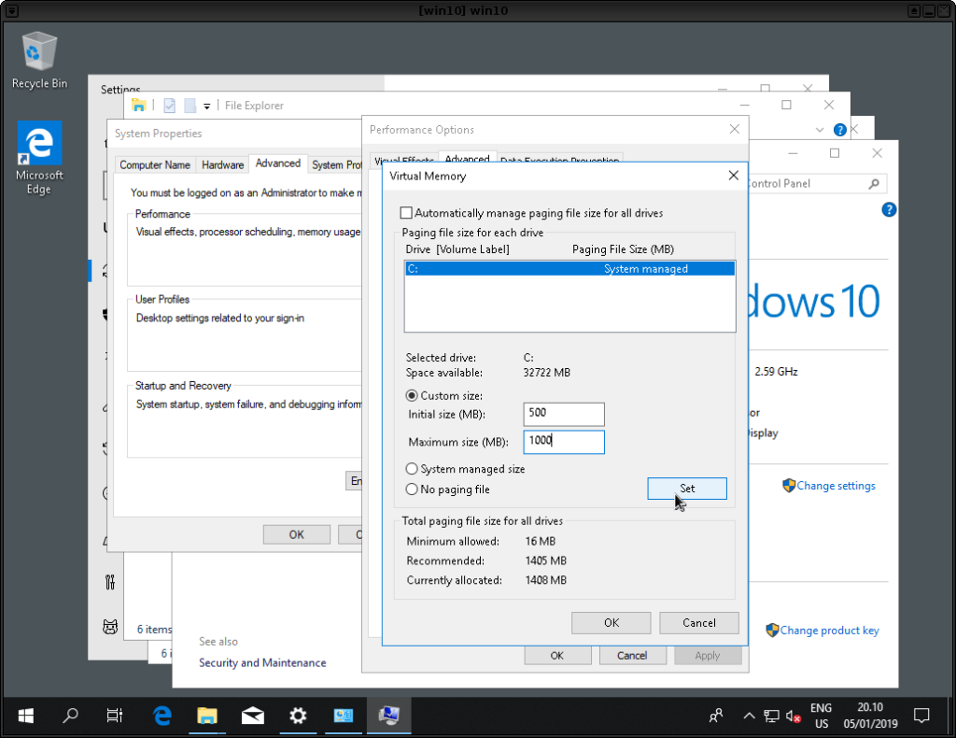956x738 pixels.
Task: Click the Recommended 1405 MB value
Action: [x=545, y=561]
